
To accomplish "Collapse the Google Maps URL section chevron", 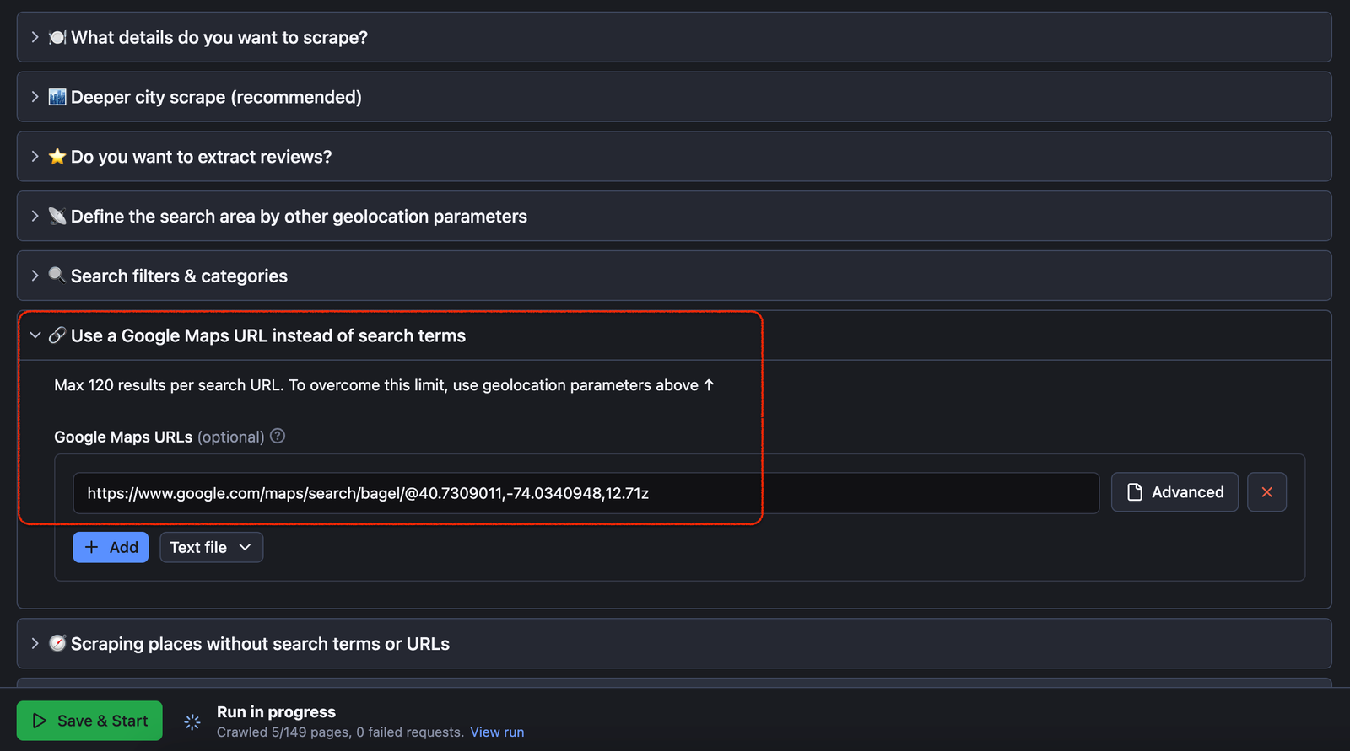I will 35,335.
